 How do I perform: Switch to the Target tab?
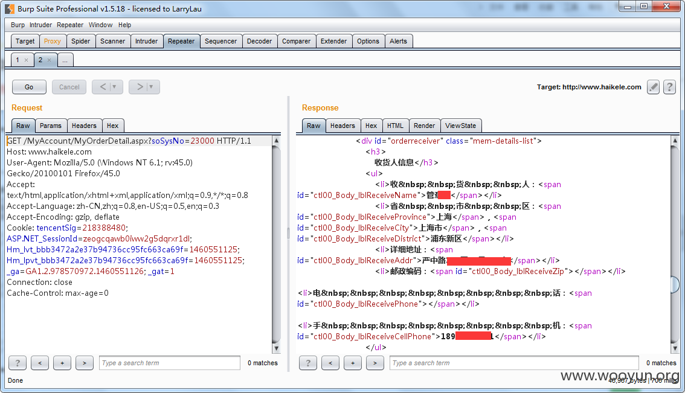[x=25, y=41]
